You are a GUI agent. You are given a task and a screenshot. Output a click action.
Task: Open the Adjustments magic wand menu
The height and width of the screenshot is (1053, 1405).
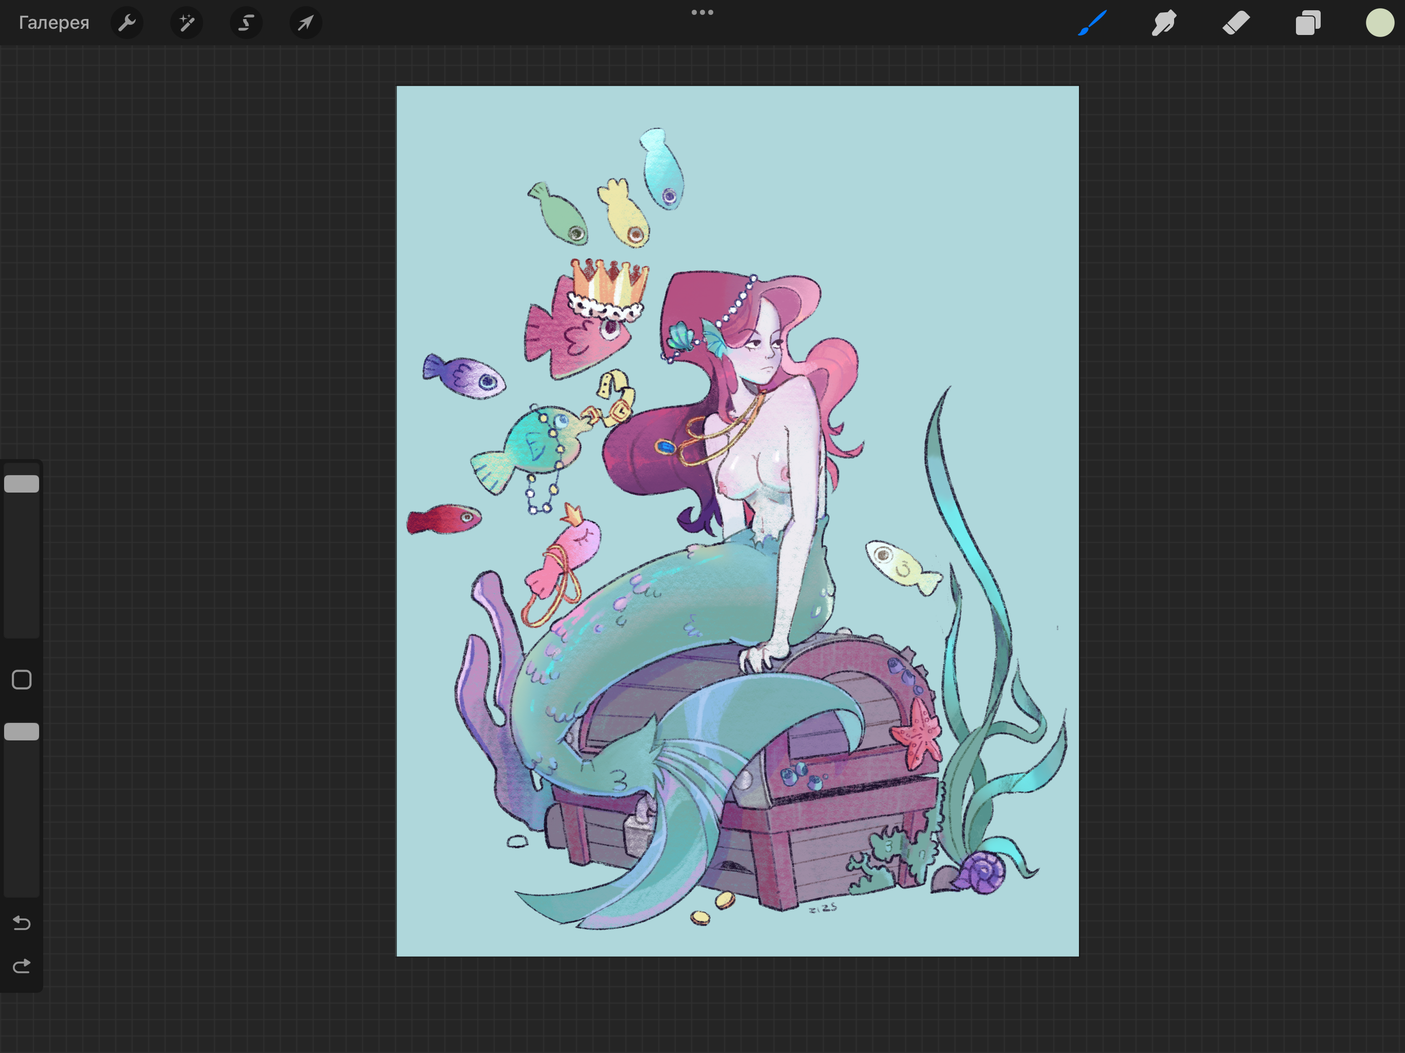tap(187, 23)
